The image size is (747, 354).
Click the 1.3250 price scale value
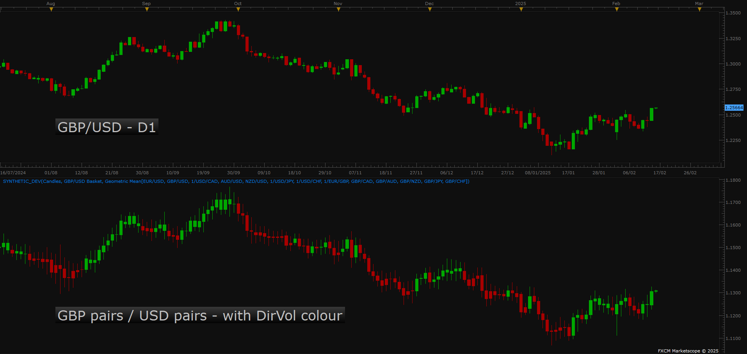click(733, 39)
